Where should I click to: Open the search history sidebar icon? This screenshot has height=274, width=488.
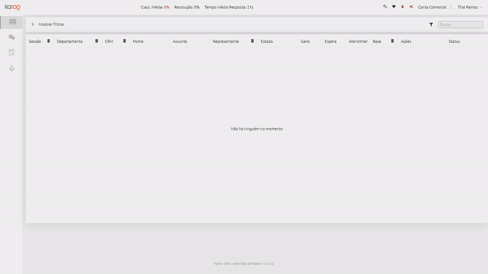tap(12, 52)
